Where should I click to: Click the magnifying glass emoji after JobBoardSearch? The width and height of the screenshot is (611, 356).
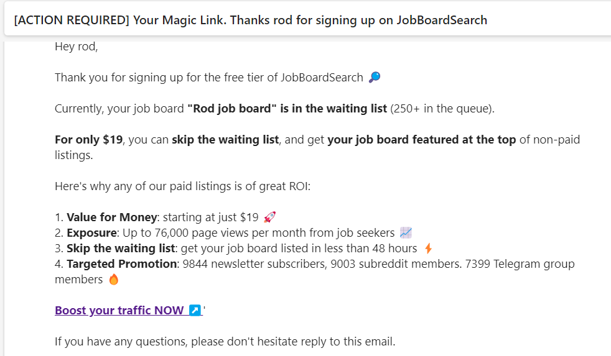click(375, 78)
